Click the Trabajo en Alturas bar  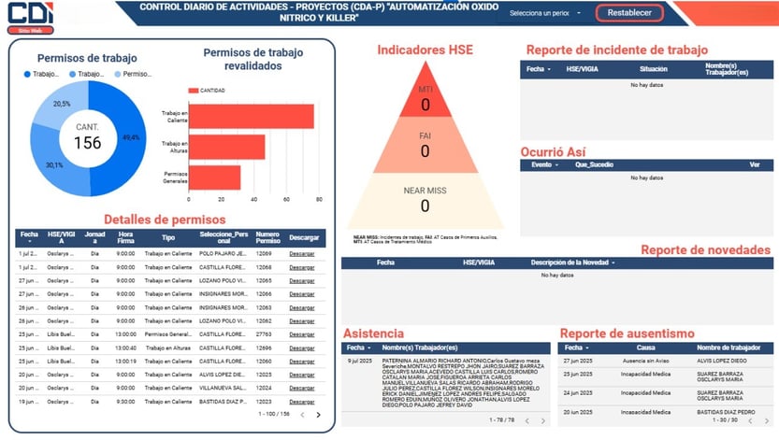click(226, 147)
